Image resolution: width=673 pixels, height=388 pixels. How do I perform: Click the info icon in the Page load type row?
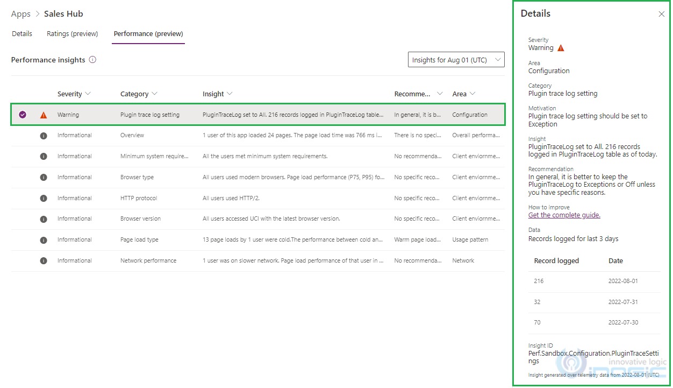coord(44,239)
